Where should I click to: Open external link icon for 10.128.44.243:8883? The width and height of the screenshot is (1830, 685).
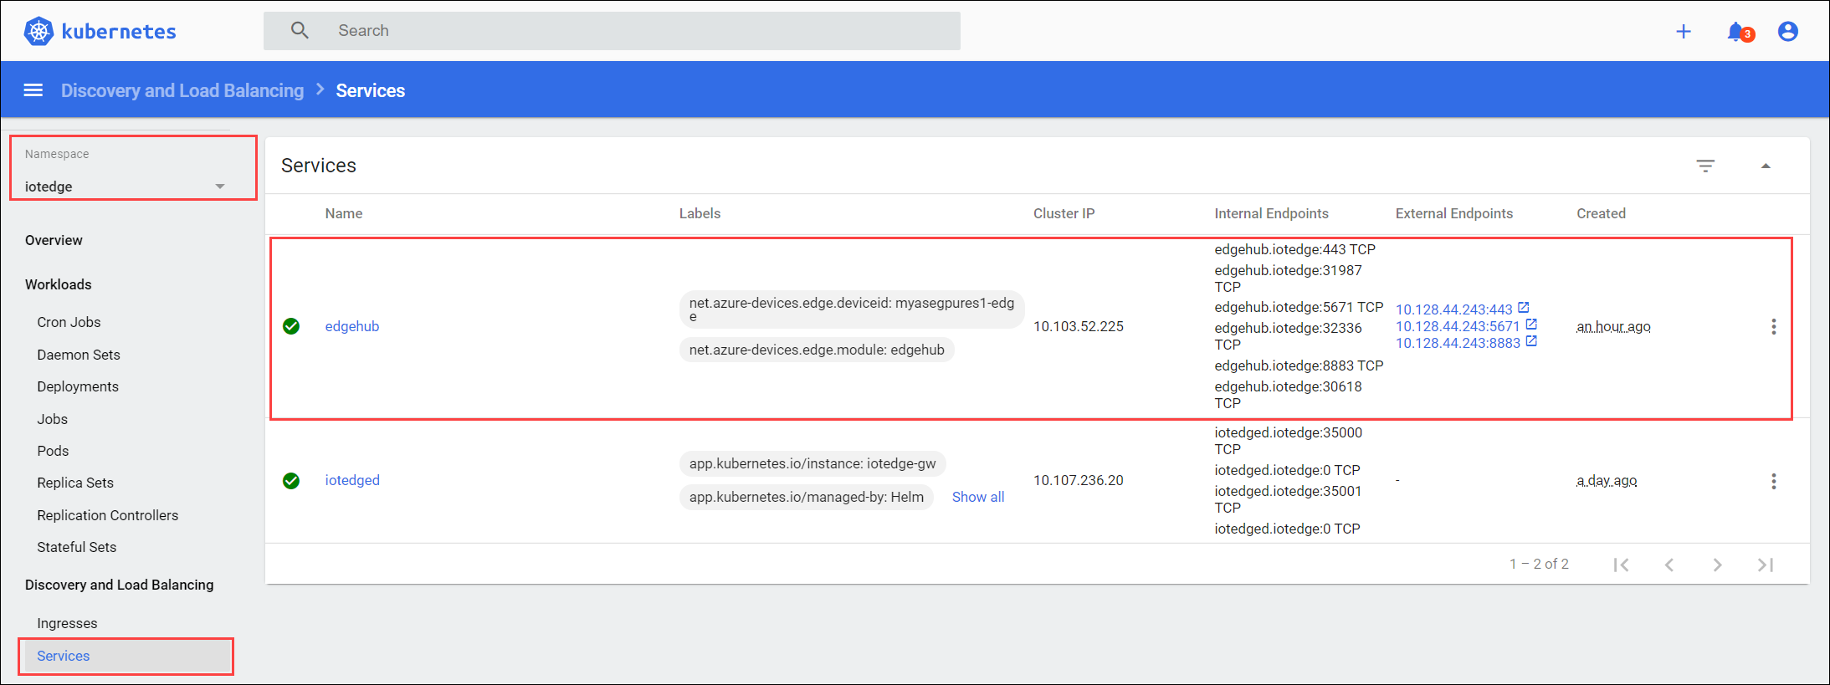pyautogui.click(x=1531, y=340)
